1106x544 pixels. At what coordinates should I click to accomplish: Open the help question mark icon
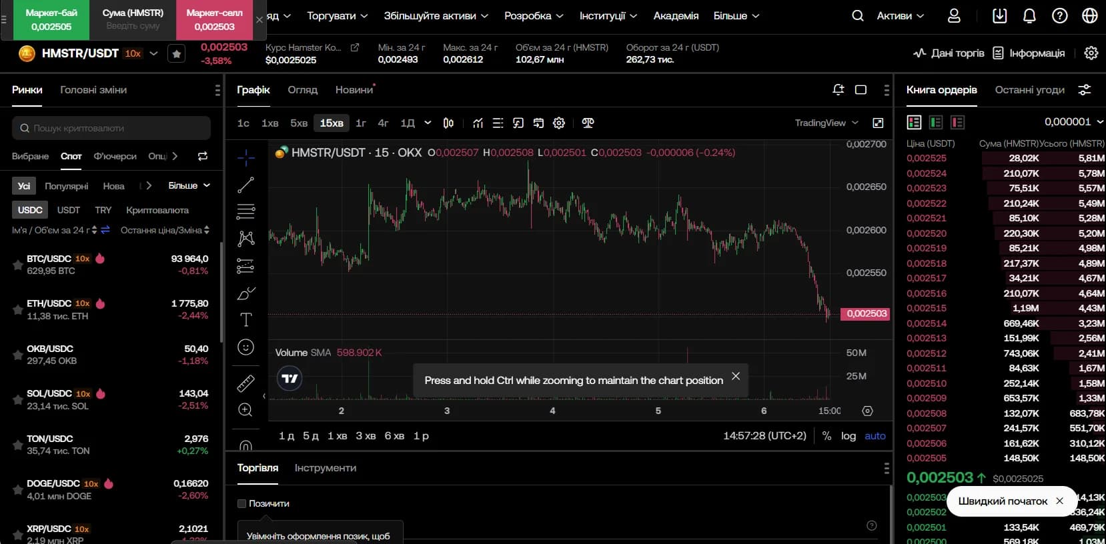1059,15
